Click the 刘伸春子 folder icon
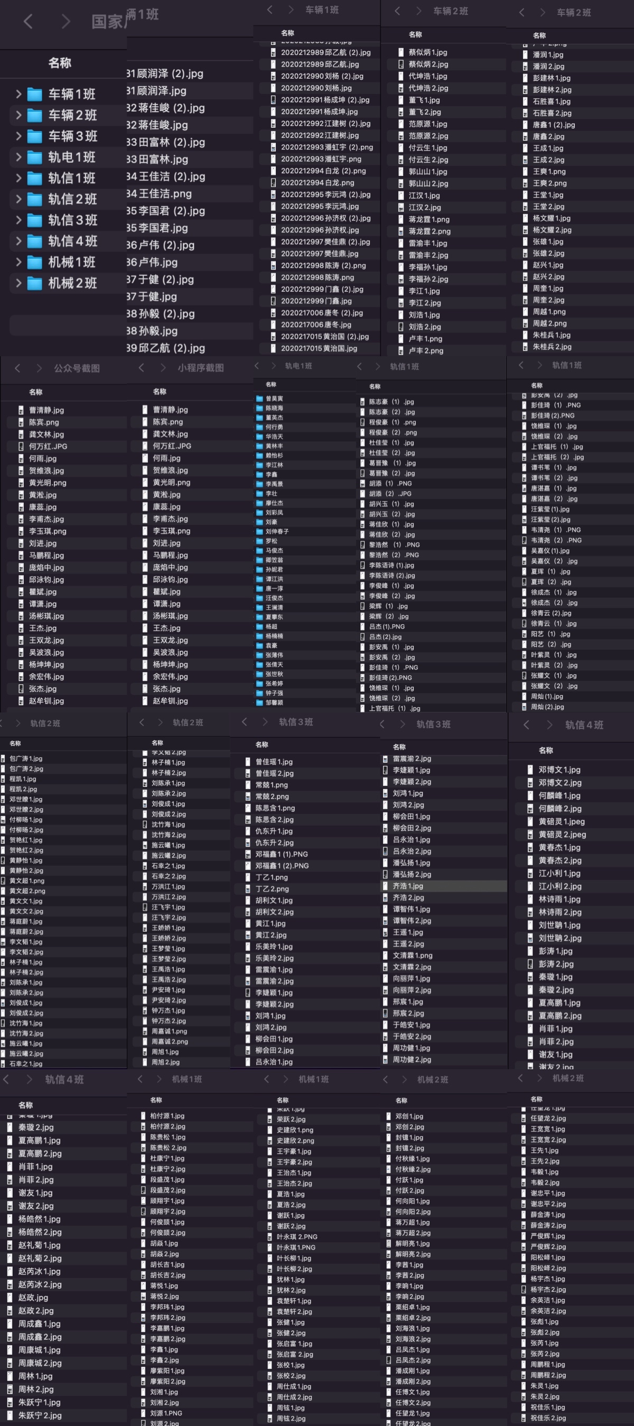Viewport: 634px width, 1426px height. click(x=259, y=531)
